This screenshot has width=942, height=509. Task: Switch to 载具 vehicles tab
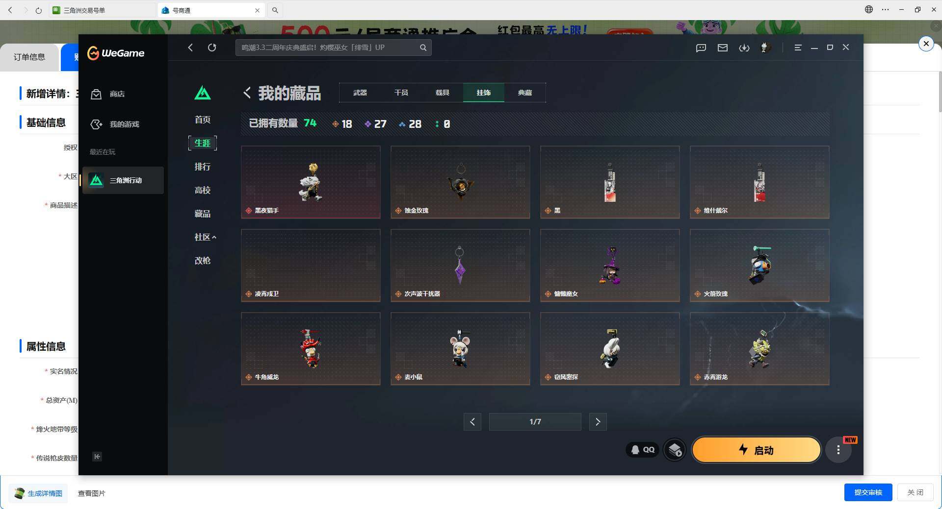coord(443,93)
